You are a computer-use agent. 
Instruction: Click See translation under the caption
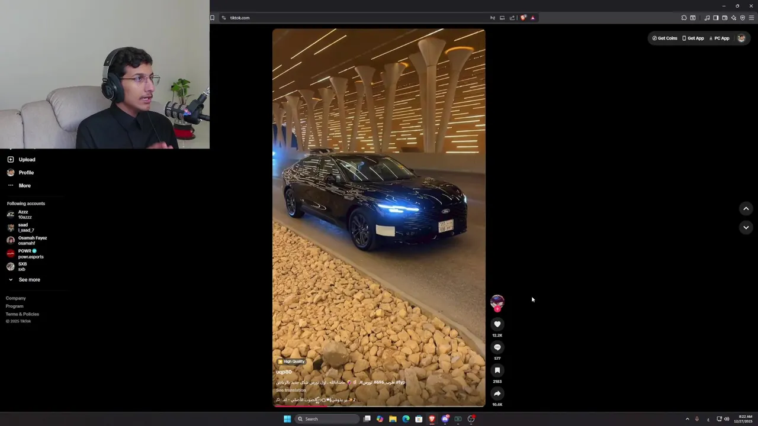pyautogui.click(x=291, y=390)
